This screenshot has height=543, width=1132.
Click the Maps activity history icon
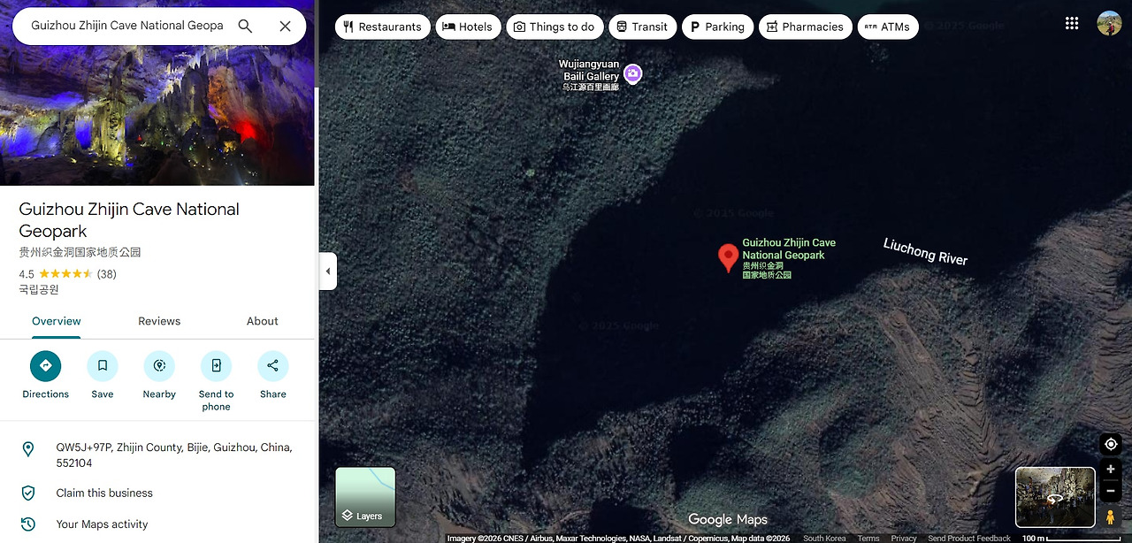[x=28, y=524]
